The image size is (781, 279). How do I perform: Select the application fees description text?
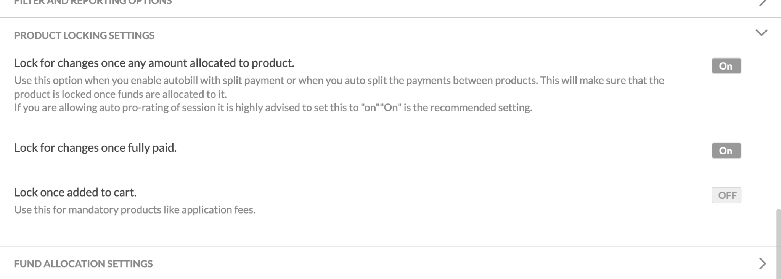[x=135, y=209]
